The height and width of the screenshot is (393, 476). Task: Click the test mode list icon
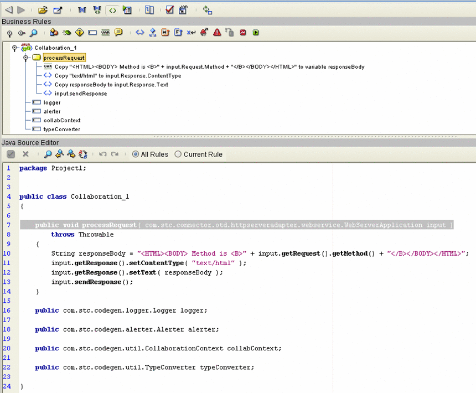click(127, 10)
